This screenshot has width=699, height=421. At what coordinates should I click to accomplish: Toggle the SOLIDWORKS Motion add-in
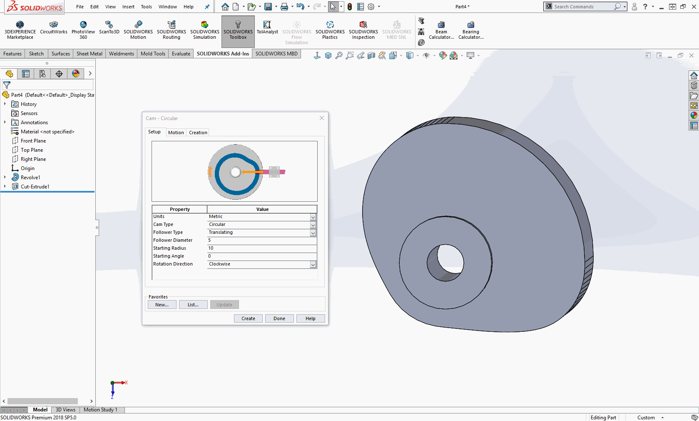click(x=138, y=31)
